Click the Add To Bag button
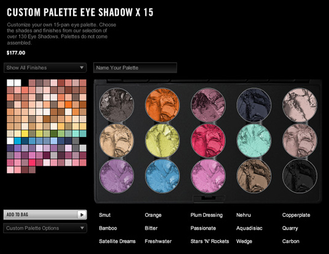The height and width of the screenshot is (254, 329). point(45,214)
